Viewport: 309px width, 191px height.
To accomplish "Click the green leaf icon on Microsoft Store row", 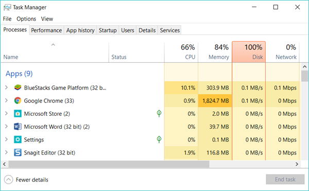I will point(159,113).
